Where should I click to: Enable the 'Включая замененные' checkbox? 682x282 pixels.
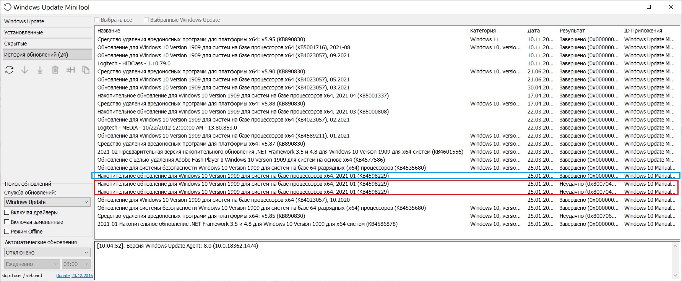point(7,222)
